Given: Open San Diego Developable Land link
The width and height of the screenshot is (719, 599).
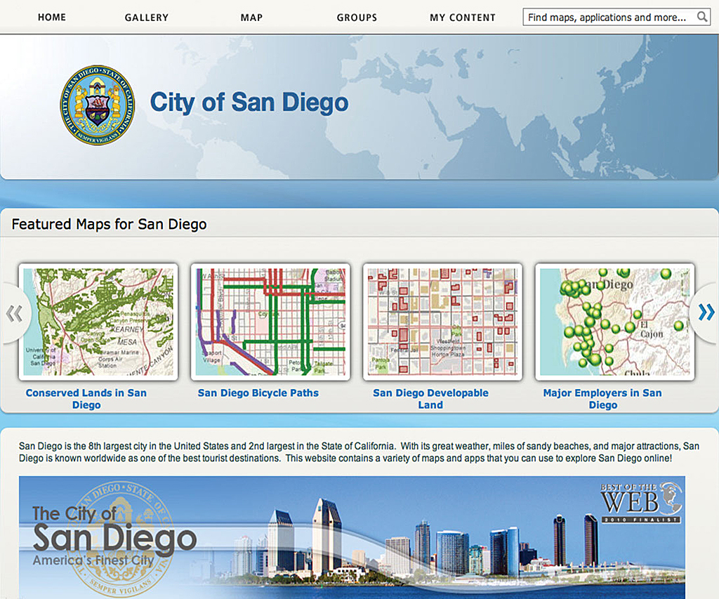Looking at the screenshot, I should 430,399.
